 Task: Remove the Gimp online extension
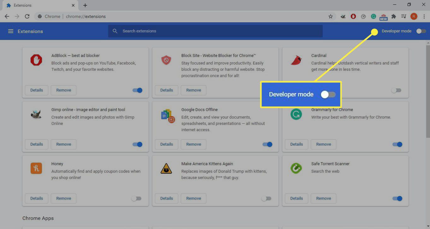click(x=64, y=144)
